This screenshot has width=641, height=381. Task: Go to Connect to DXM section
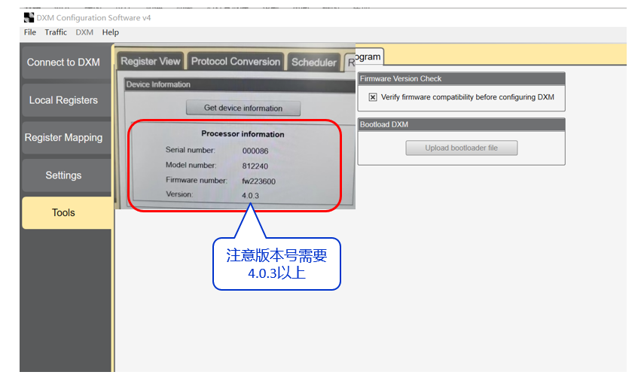(63, 62)
